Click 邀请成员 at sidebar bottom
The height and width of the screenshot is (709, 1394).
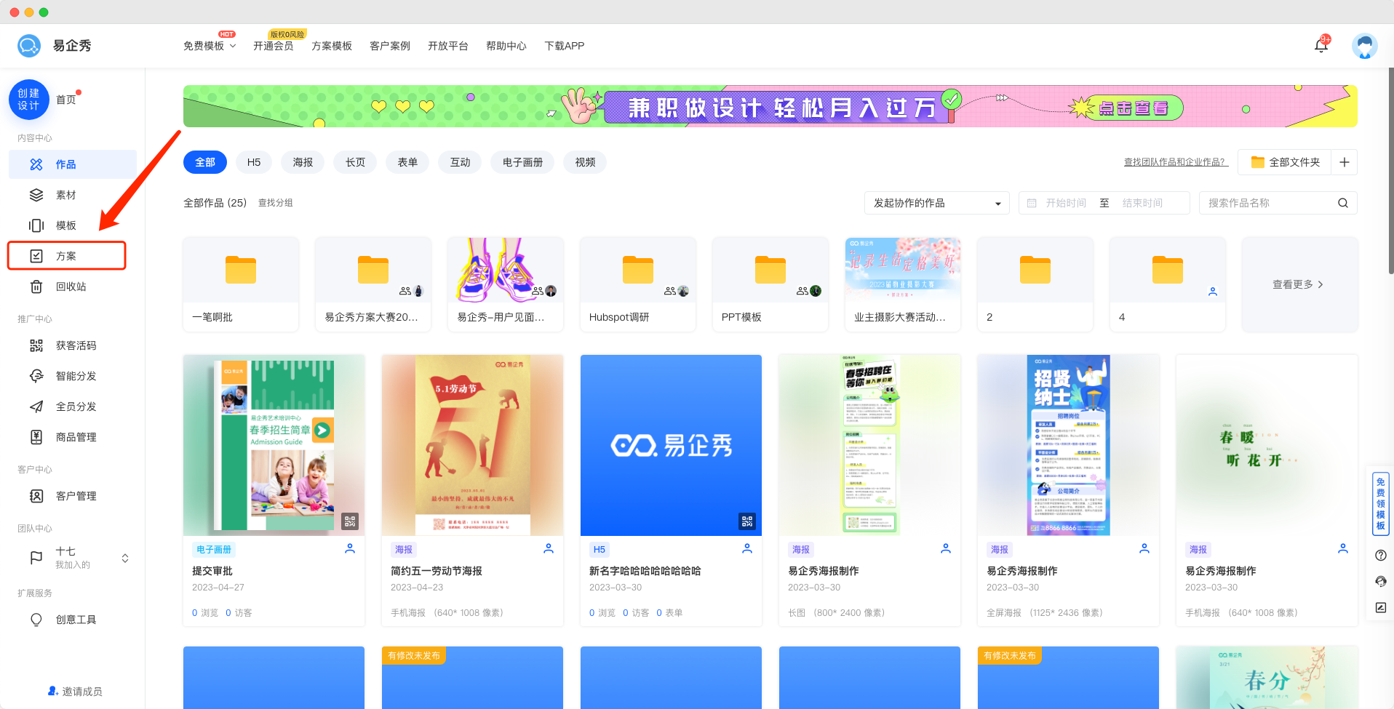pyautogui.click(x=75, y=692)
